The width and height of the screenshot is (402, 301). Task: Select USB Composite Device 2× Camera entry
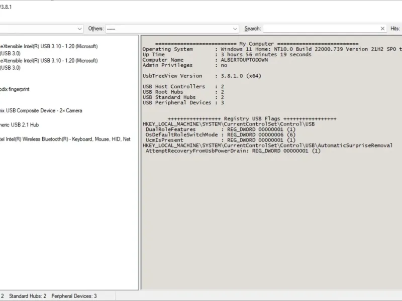click(41, 111)
